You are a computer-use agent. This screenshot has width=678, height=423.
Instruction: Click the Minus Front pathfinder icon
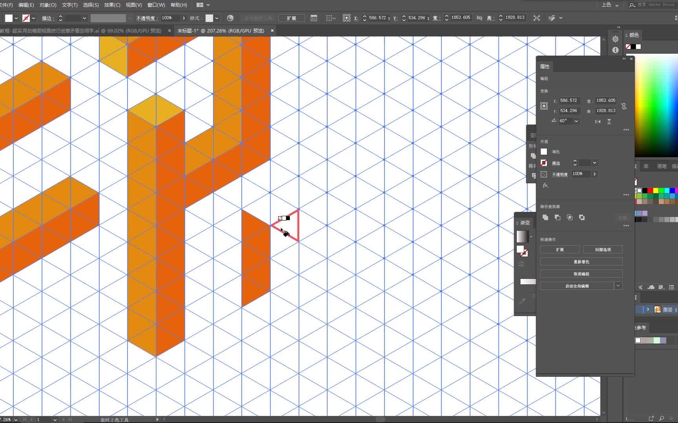coord(558,217)
